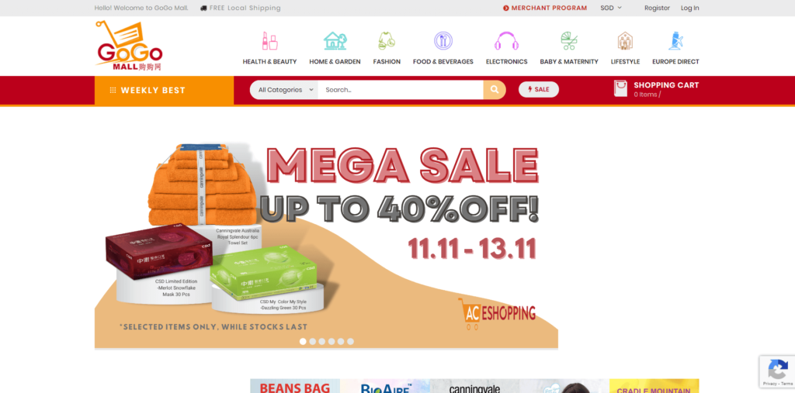Viewport: 795px width, 393px height.
Task: Go to the GoGo Mall logo home
Action: 129,46
